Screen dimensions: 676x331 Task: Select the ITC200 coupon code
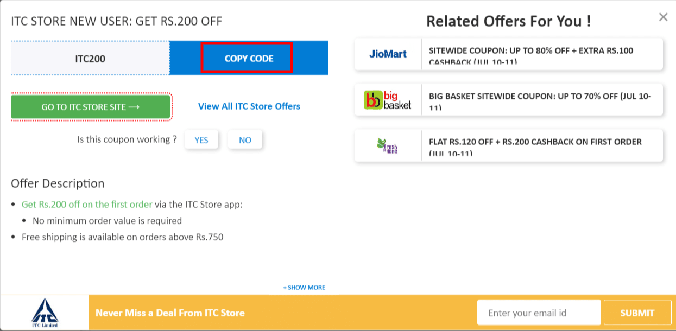click(90, 58)
